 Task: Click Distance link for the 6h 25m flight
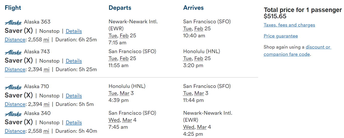point(15,40)
